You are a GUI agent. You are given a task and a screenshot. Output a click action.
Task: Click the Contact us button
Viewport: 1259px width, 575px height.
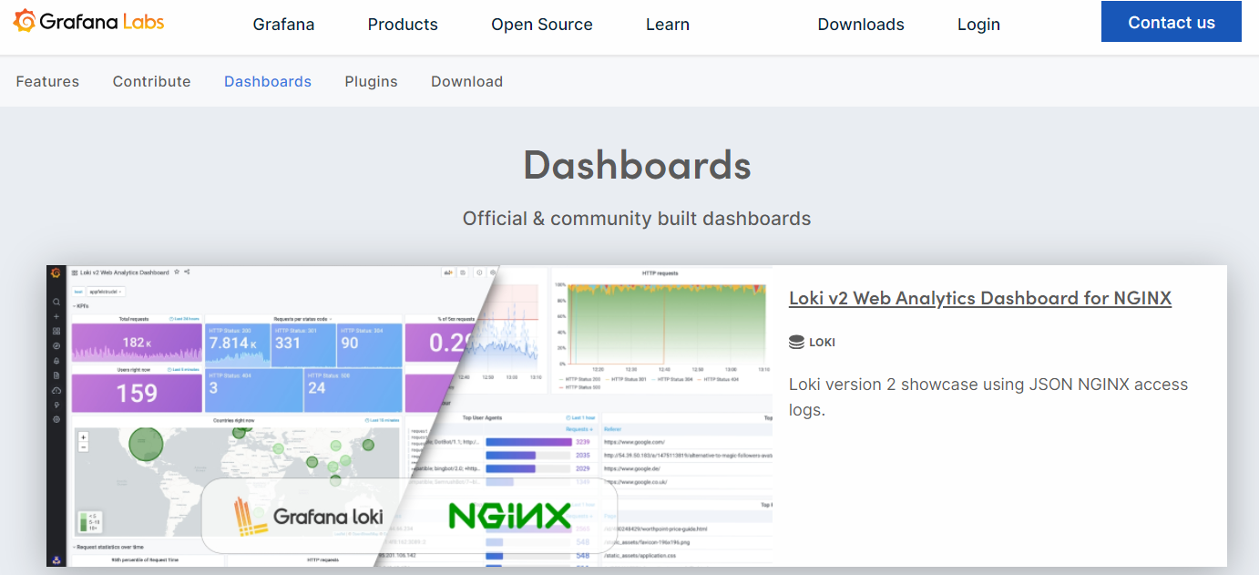1172,22
